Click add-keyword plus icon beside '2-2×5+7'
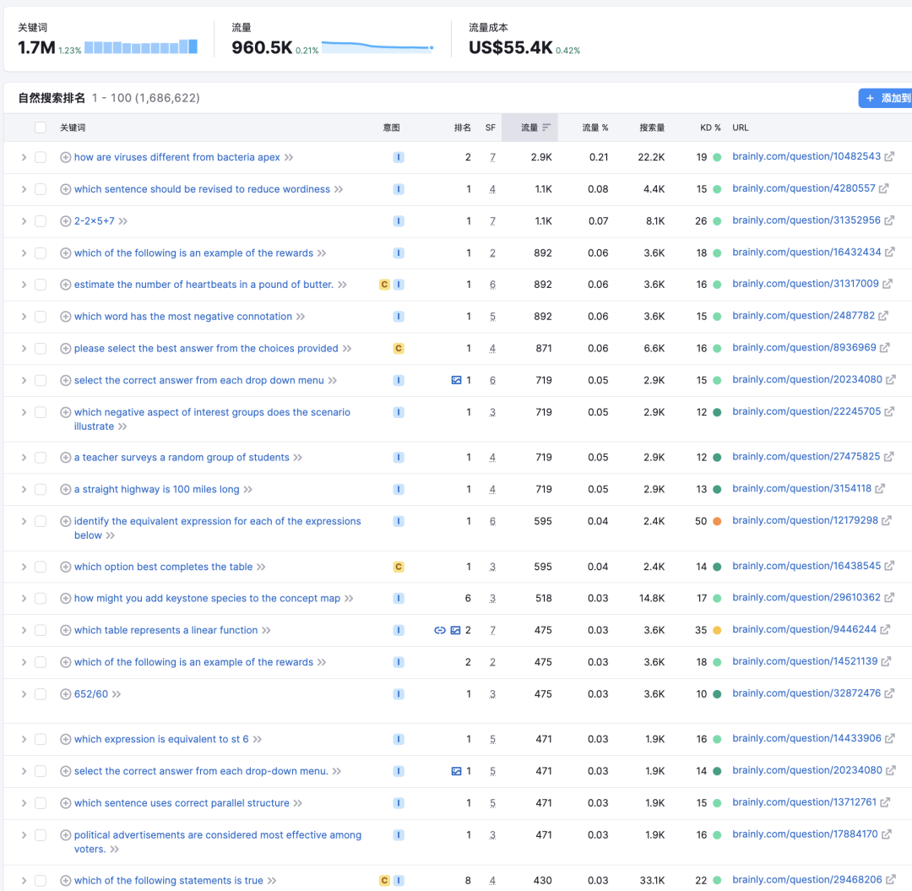This screenshot has width=912, height=891. pyautogui.click(x=65, y=221)
